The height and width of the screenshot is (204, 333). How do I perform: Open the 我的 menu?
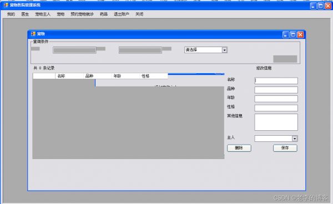[11, 14]
